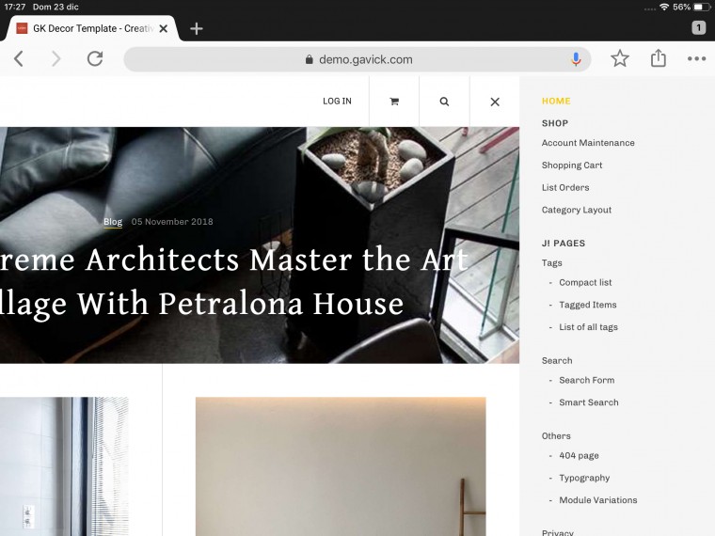Image resolution: width=715 pixels, height=536 pixels.
Task: Open Account Maintenance menu item
Action: pos(588,143)
